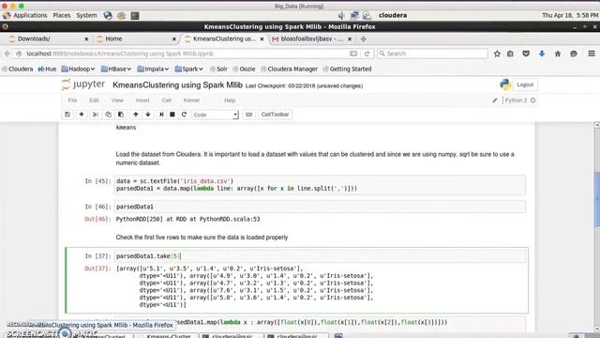Copy the selected cells icon
The image size is (600, 338).
tap(109, 115)
